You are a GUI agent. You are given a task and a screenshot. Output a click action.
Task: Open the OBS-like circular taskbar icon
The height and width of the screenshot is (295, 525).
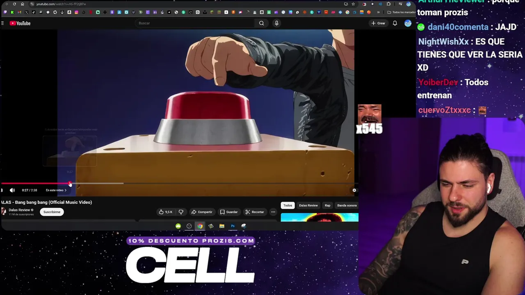(x=189, y=226)
